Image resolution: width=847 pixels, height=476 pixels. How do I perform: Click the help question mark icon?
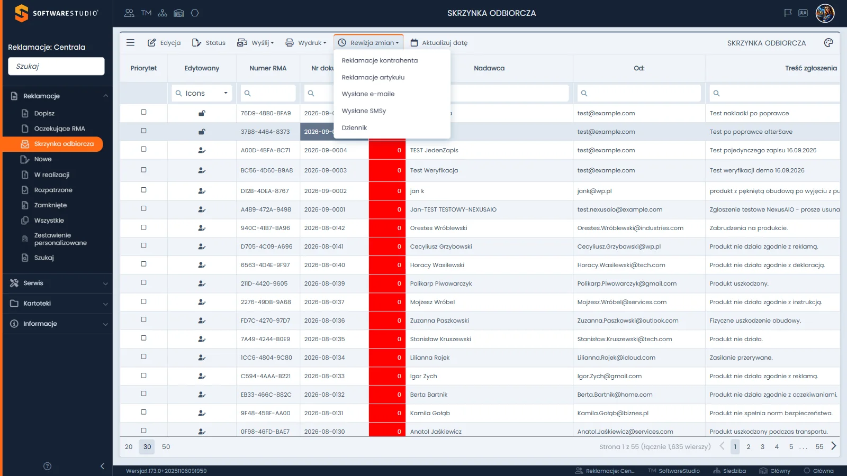click(47, 466)
